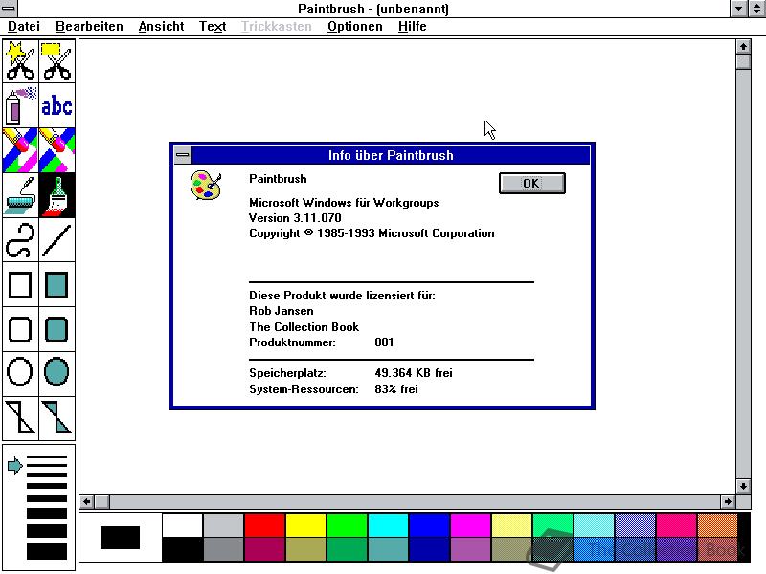
Task: Open the Bearbeiten menu
Action: tap(89, 27)
